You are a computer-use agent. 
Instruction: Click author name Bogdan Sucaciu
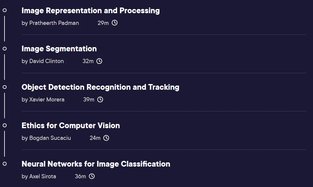pyautogui.click(x=50, y=138)
